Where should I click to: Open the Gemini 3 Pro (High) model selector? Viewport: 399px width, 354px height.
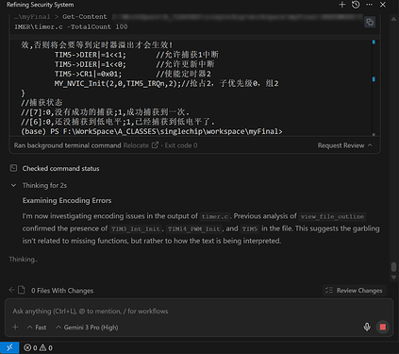coord(87,328)
